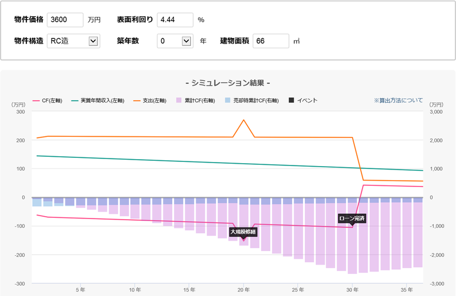Select the 大規模修繕 event marker

[243, 232]
